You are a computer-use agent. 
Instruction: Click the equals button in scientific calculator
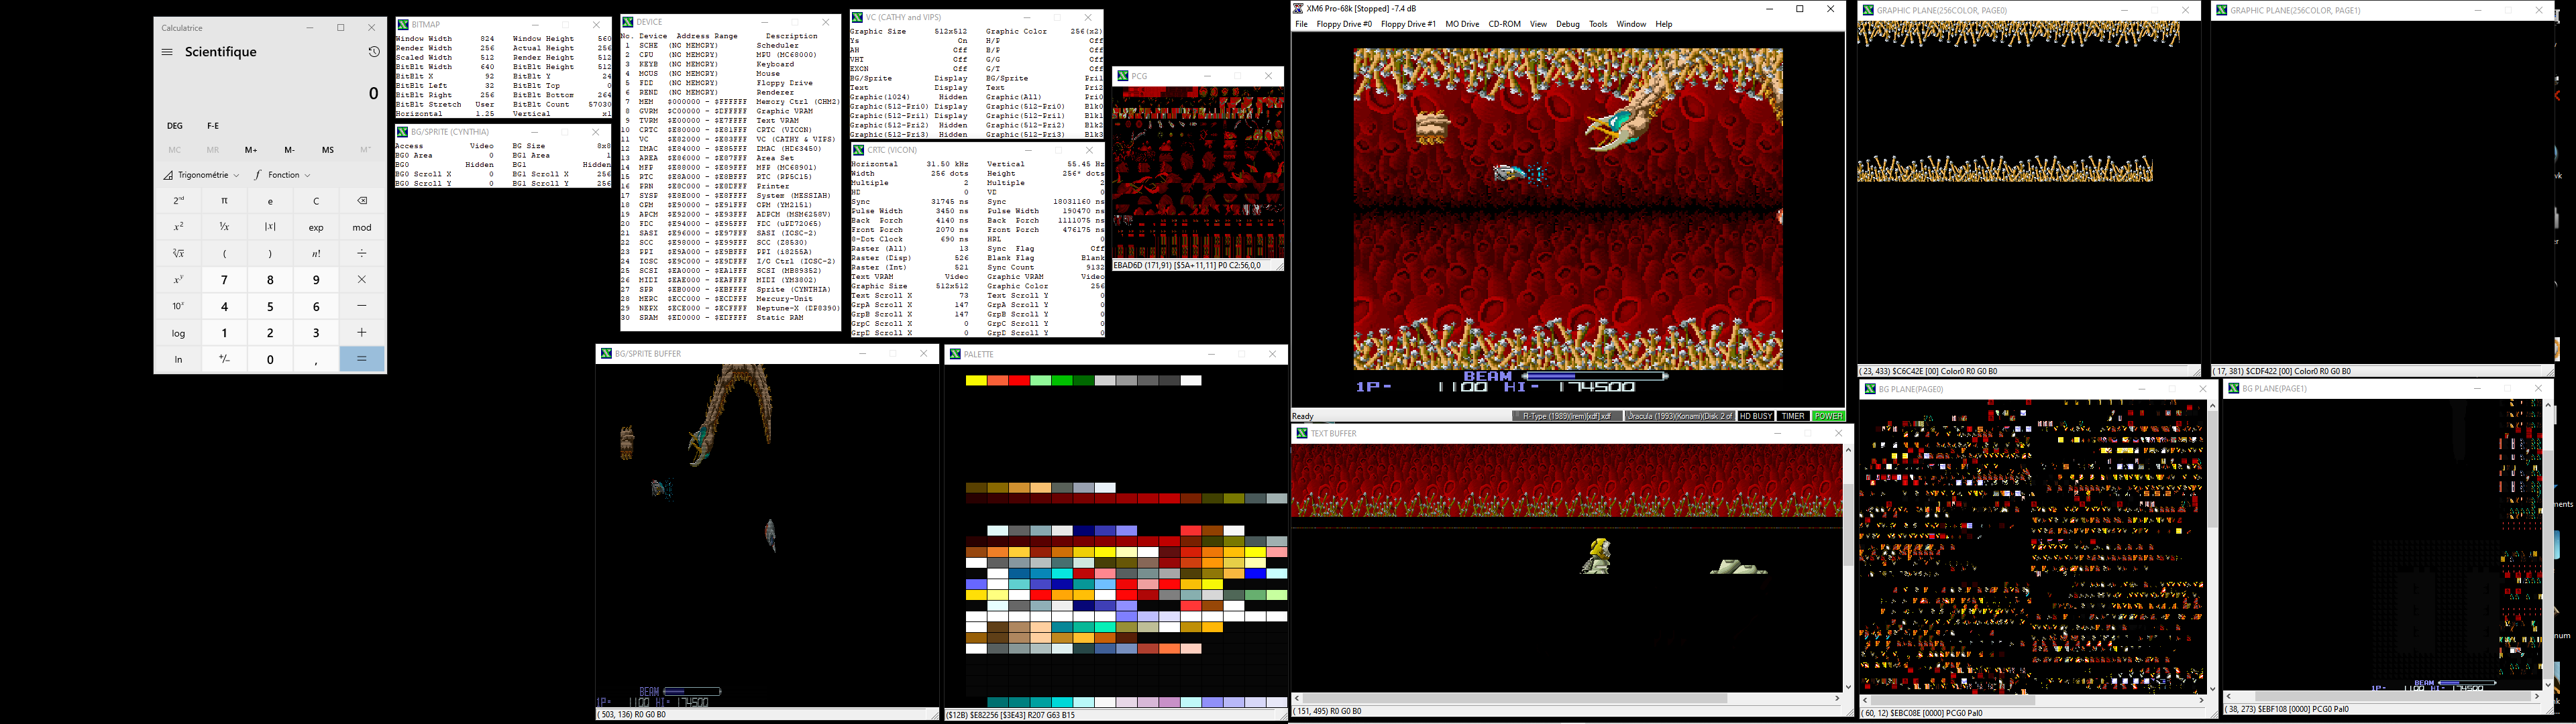[x=358, y=359]
